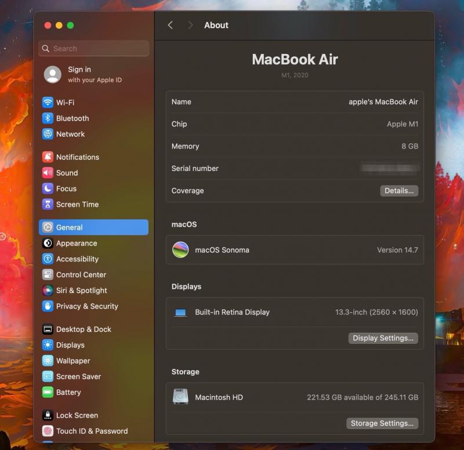Select Focus label in sidebar
The image size is (464, 450).
point(66,188)
